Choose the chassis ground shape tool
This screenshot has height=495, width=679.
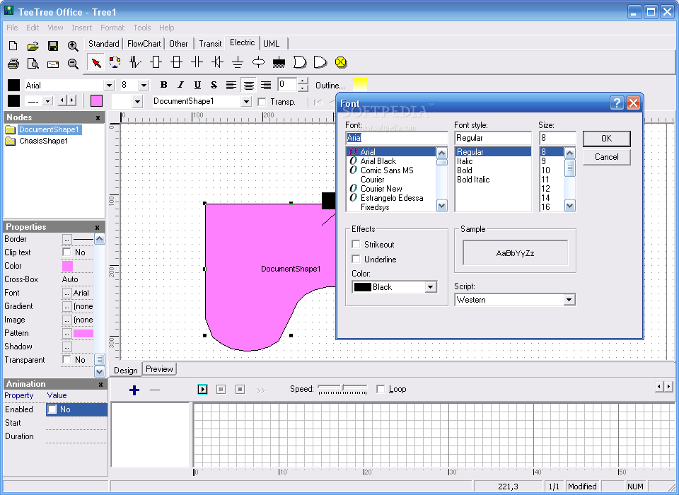tap(279, 62)
